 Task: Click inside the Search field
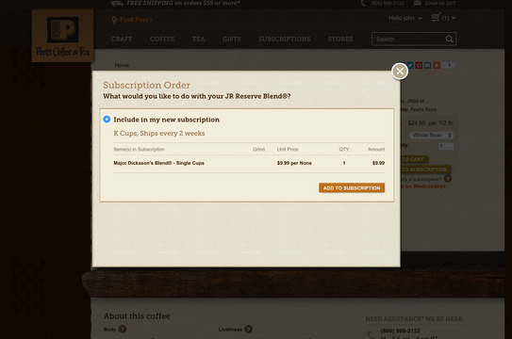point(408,40)
